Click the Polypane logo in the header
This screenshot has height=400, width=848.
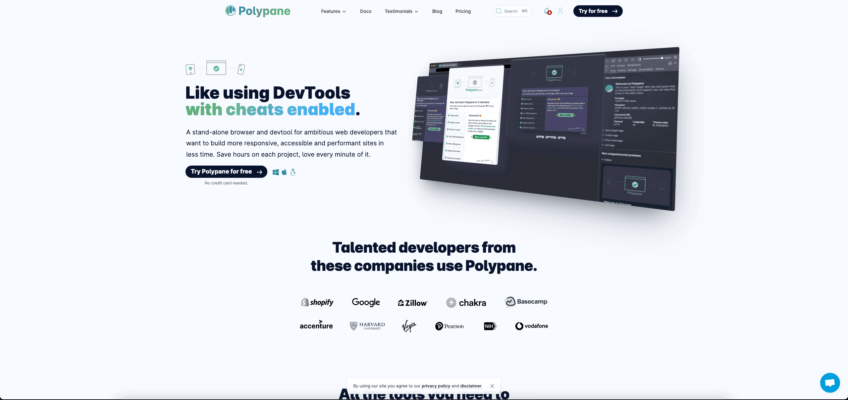coord(258,11)
